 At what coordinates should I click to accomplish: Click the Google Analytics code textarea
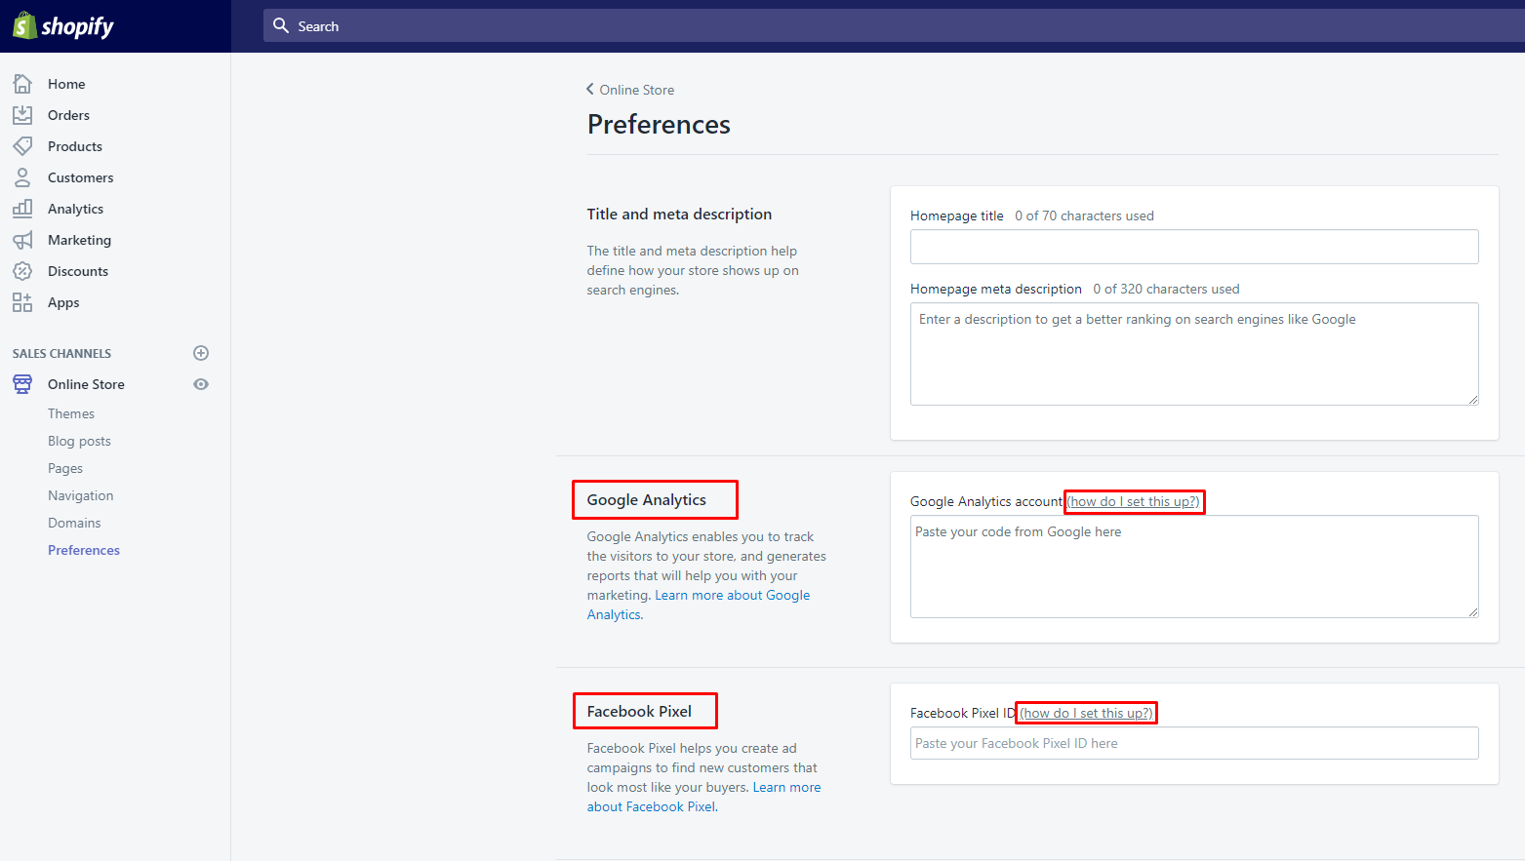click(1194, 567)
